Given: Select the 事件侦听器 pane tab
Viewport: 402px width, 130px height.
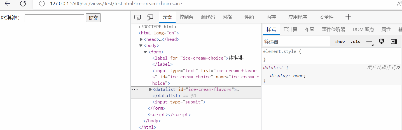Looking at the screenshot, I should (x=333, y=29).
